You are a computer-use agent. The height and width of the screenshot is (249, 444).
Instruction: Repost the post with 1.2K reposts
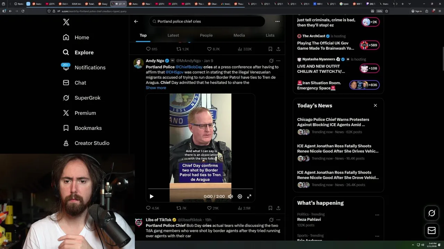coord(183,49)
